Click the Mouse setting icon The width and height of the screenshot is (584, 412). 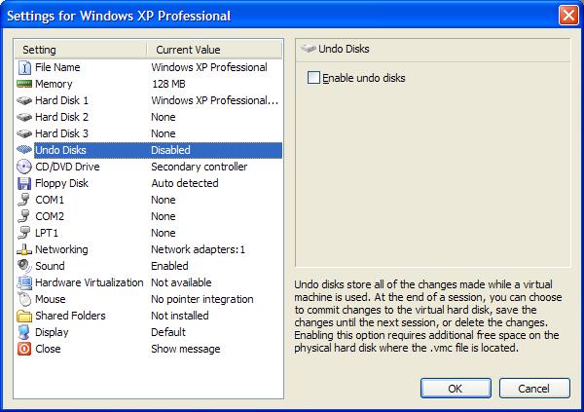(24, 299)
